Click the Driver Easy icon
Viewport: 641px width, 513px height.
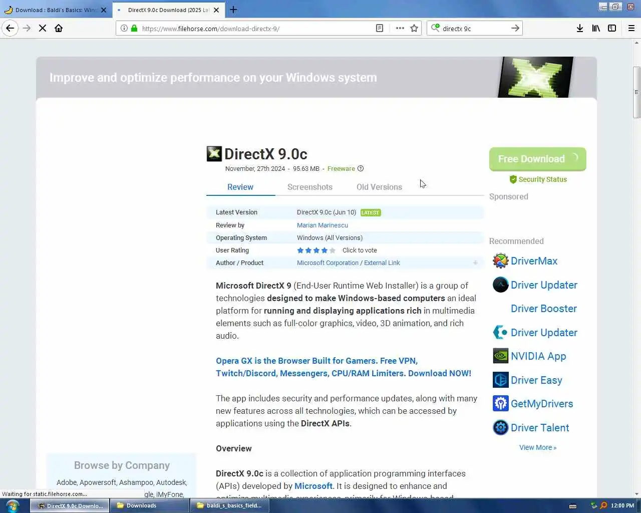500,380
